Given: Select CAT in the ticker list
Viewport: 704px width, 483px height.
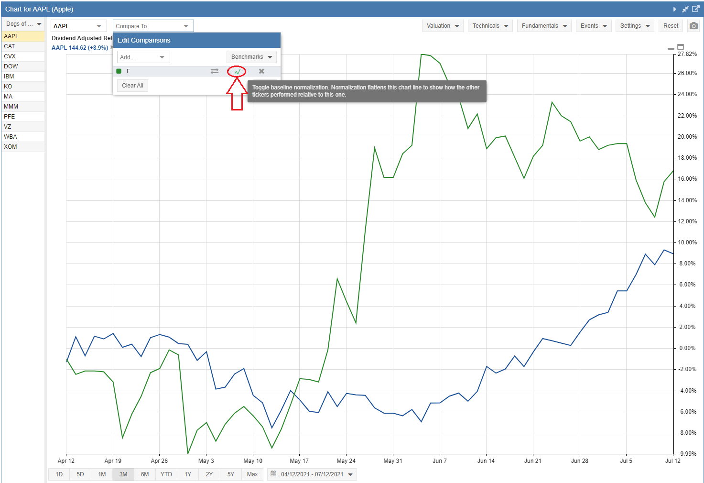Looking at the screenshot, I should (23, 46).
